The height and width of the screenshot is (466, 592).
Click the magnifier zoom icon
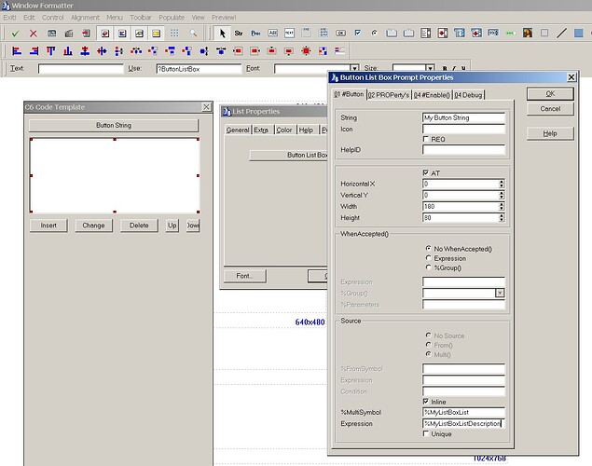[x=193, y=34]
